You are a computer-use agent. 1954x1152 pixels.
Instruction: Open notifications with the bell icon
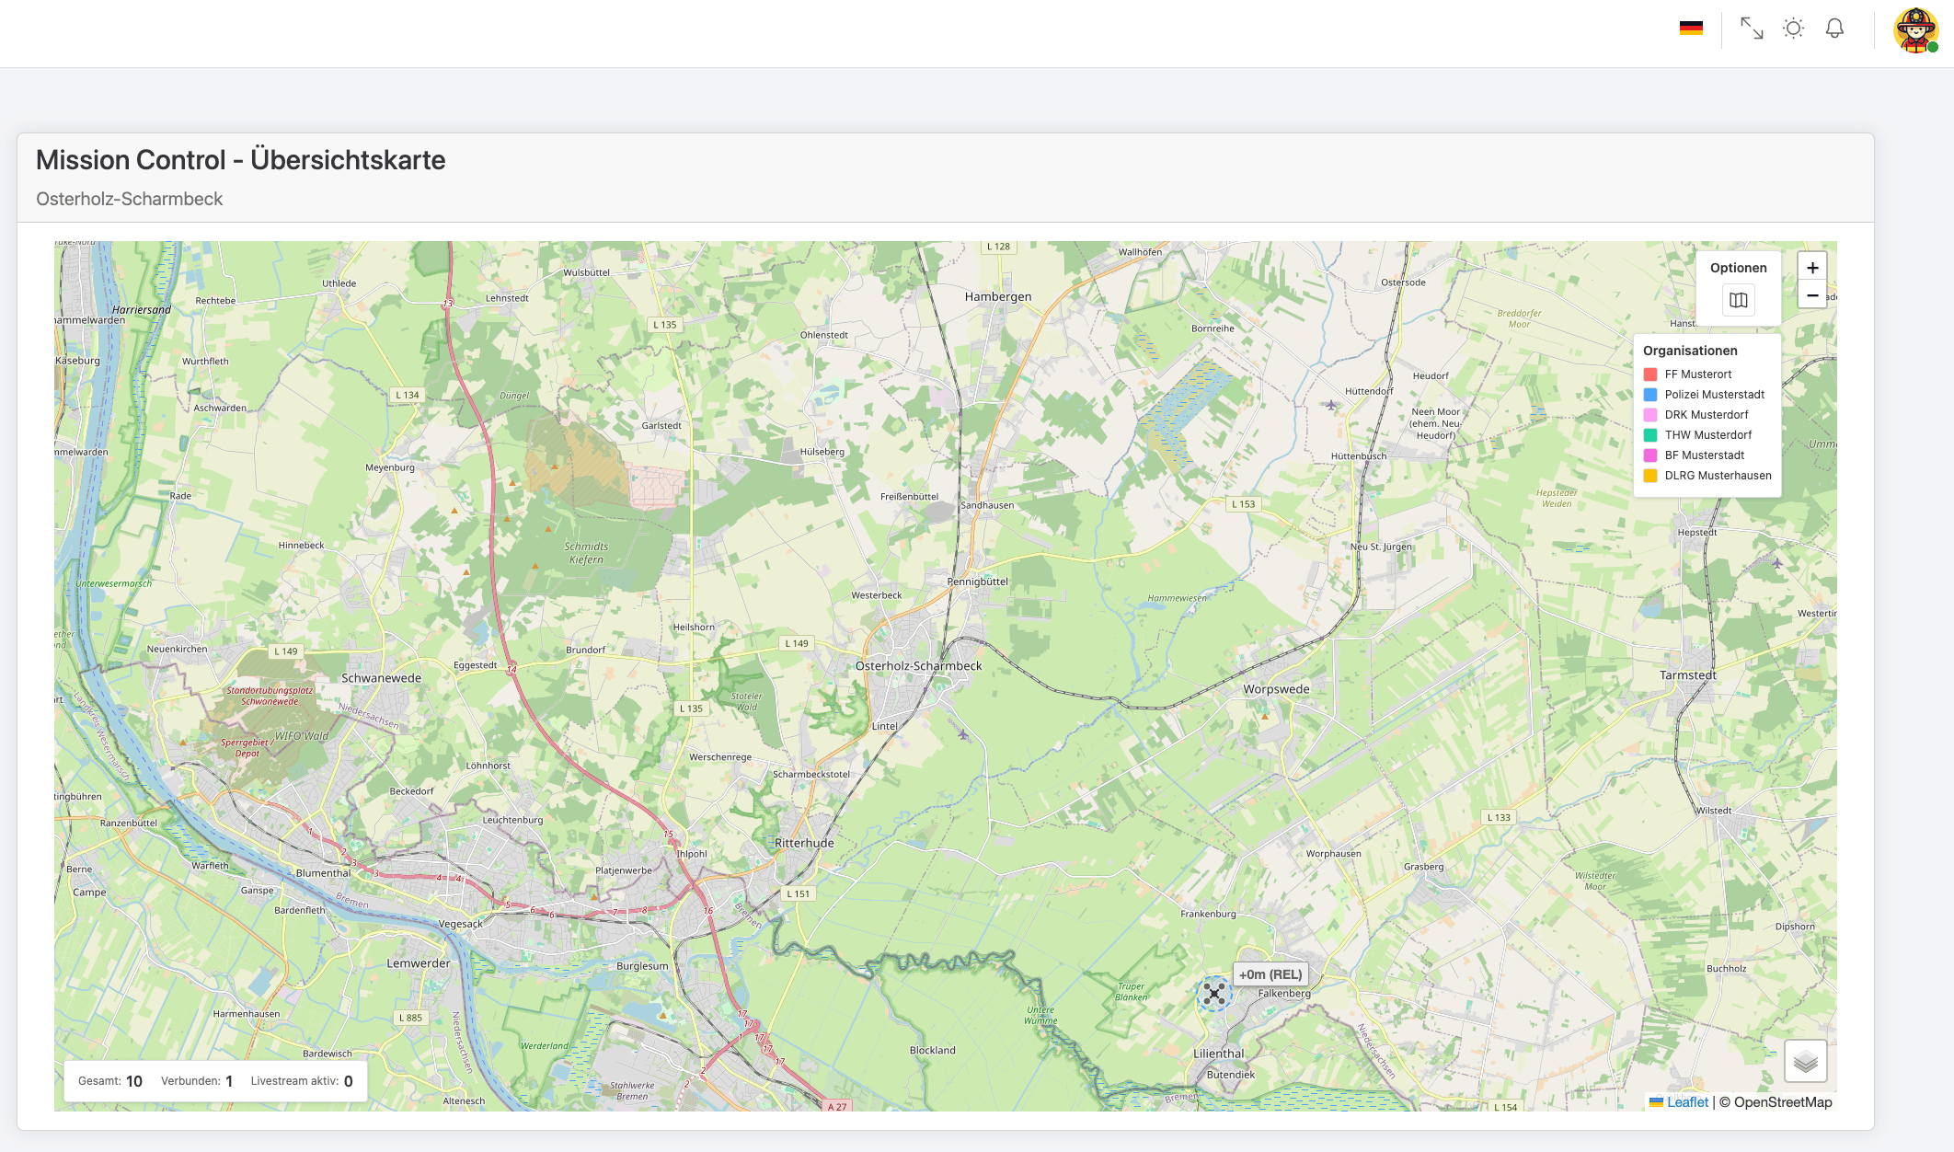tap(1834, 29)
